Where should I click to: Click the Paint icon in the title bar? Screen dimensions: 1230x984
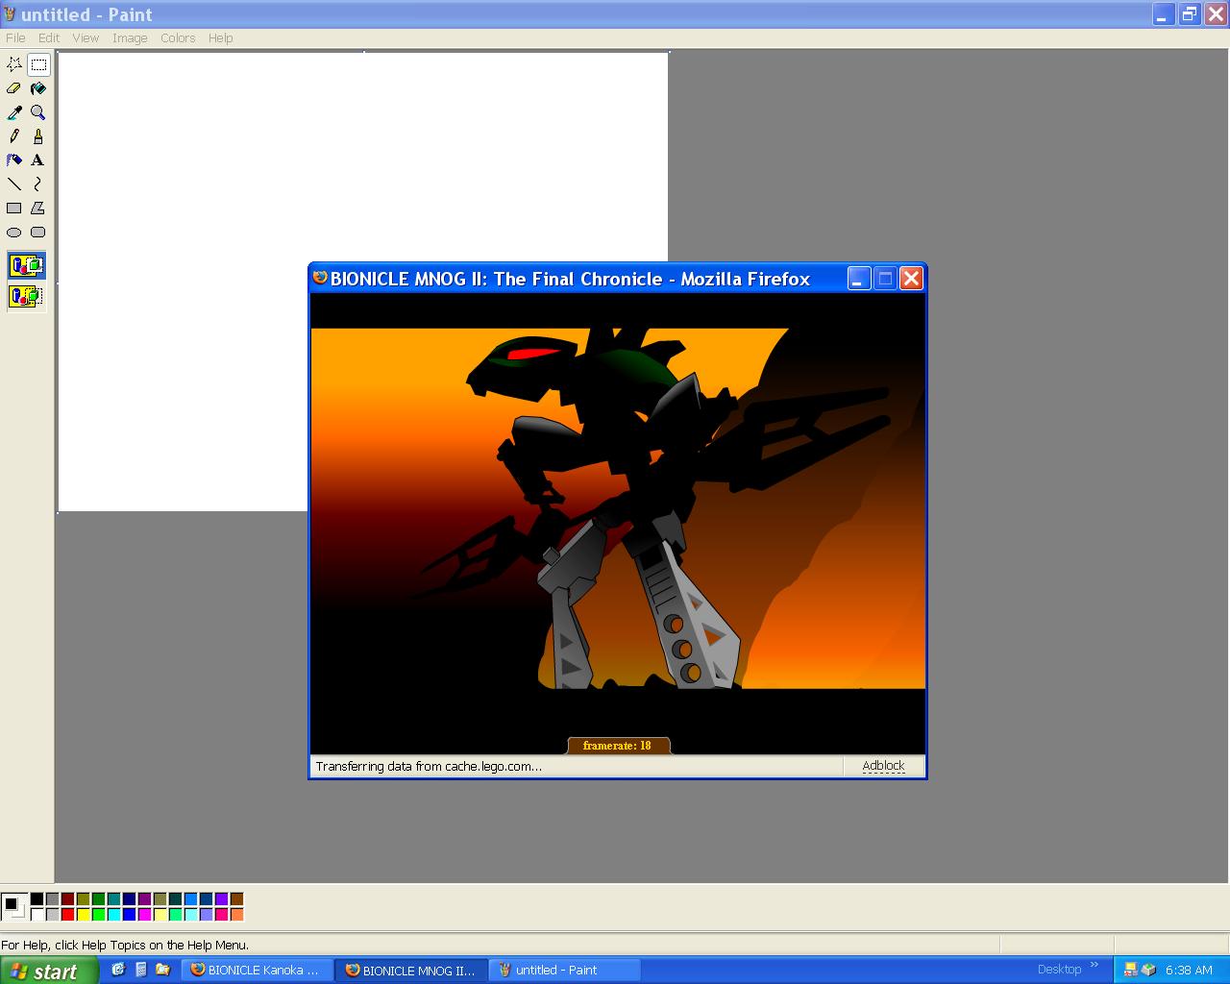pos(11,14)
